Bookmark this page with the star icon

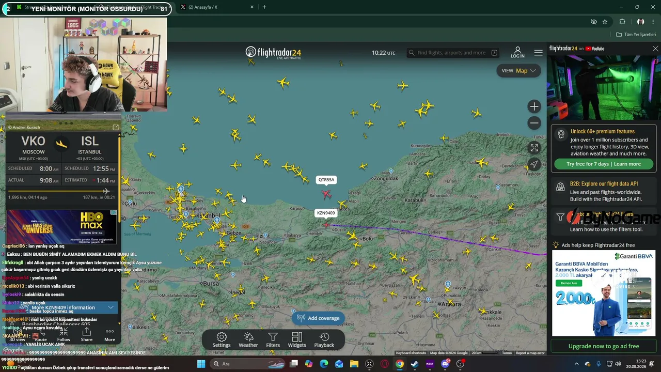(605, 22)
